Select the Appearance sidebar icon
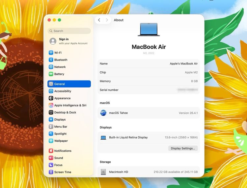 coord(51,98)
